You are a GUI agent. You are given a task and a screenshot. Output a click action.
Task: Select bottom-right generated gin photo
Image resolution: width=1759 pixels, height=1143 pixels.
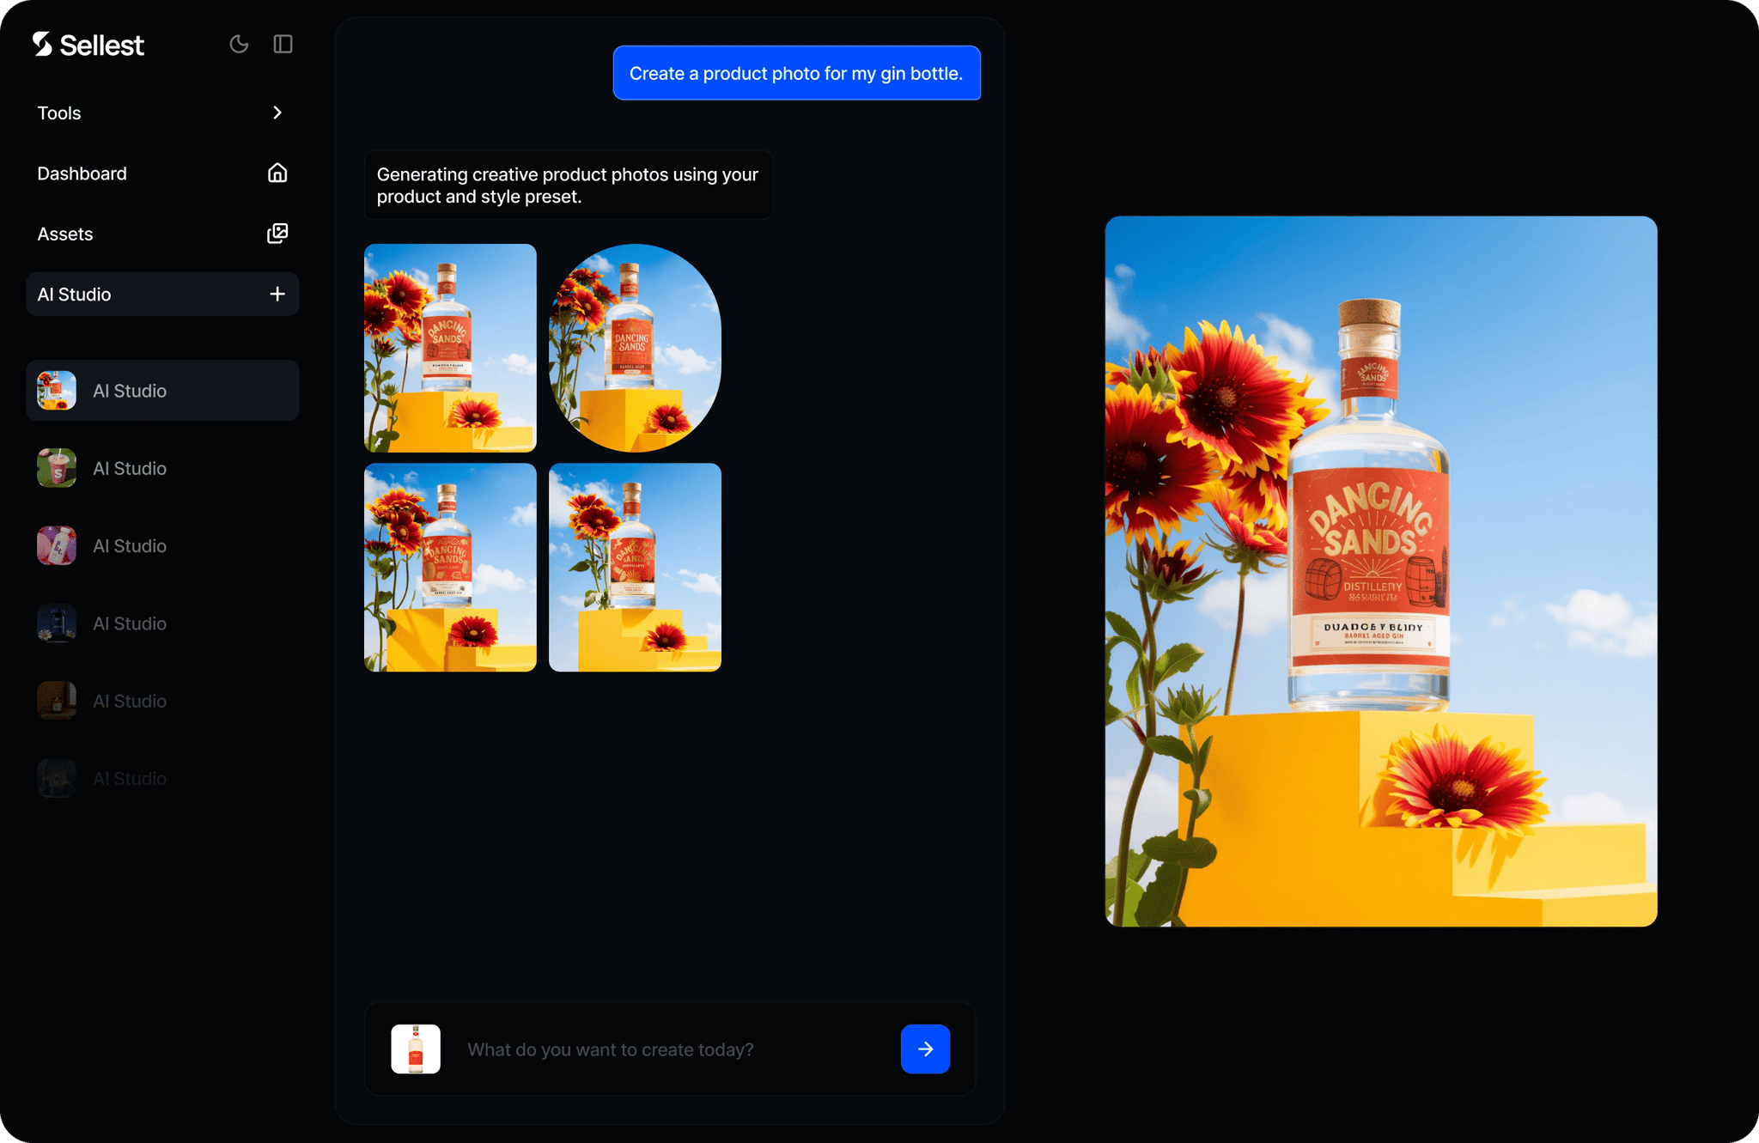tap(635, 568)
